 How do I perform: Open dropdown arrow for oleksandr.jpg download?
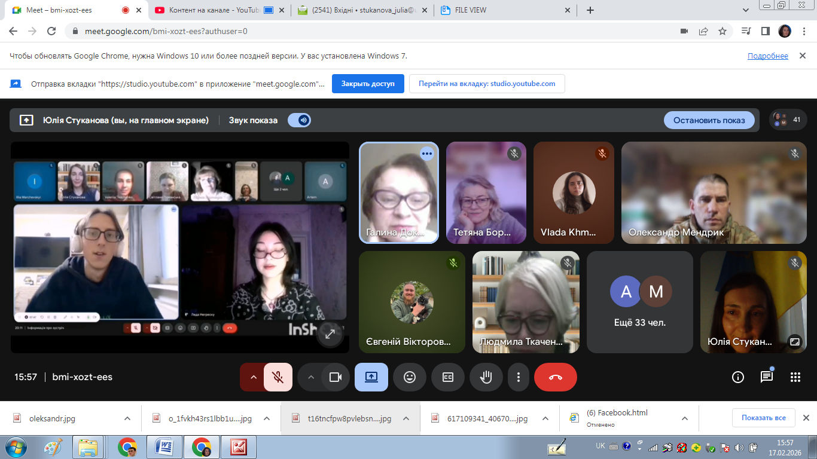(127, 418)
